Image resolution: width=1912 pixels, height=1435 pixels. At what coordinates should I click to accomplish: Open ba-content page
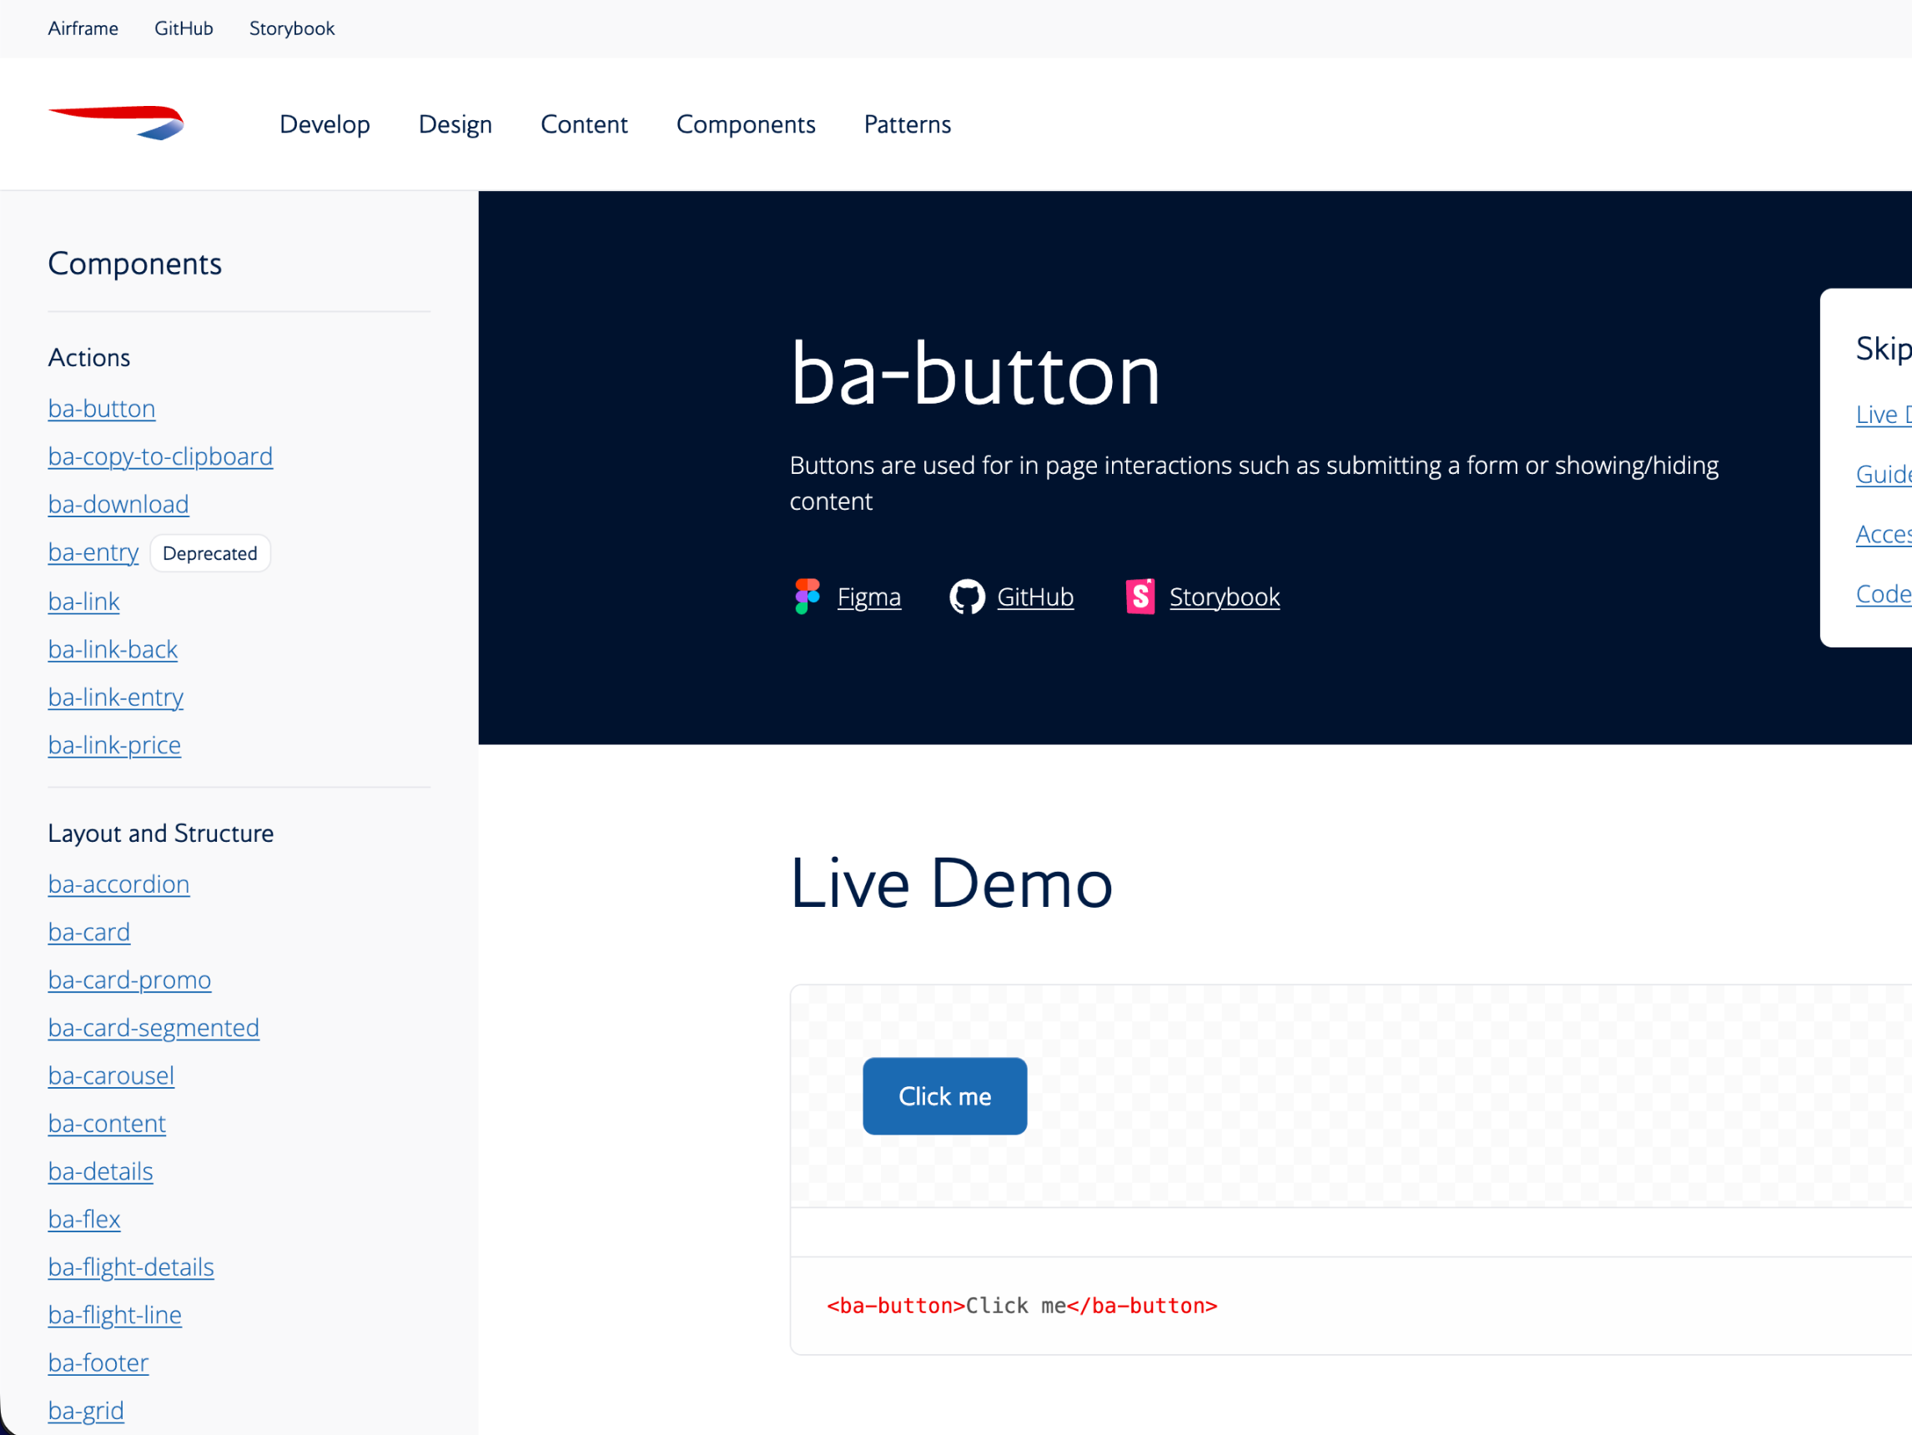click(x=107, y=1124)
